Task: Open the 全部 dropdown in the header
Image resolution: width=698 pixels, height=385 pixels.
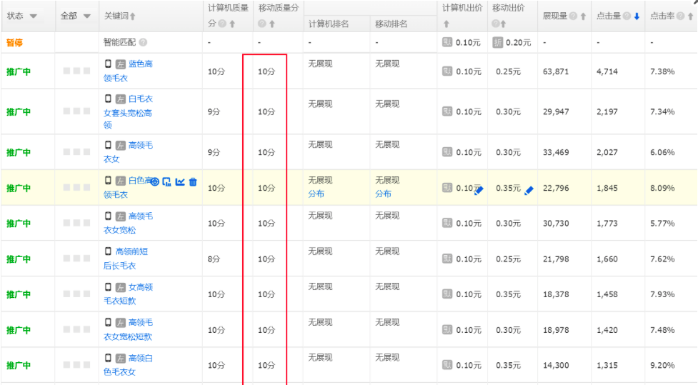Action: (86, 16)
